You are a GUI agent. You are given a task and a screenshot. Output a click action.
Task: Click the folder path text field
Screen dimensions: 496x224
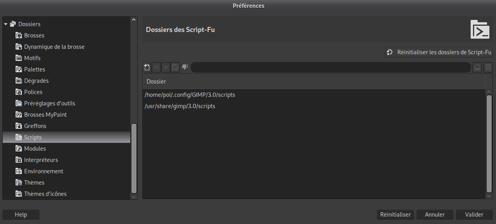coord(330,68)
